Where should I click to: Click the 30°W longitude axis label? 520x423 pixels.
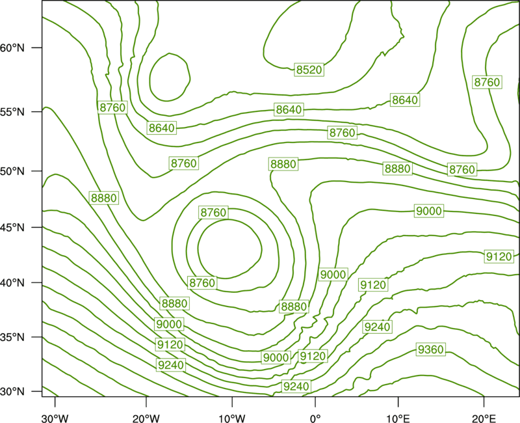[x=55, y=418]
